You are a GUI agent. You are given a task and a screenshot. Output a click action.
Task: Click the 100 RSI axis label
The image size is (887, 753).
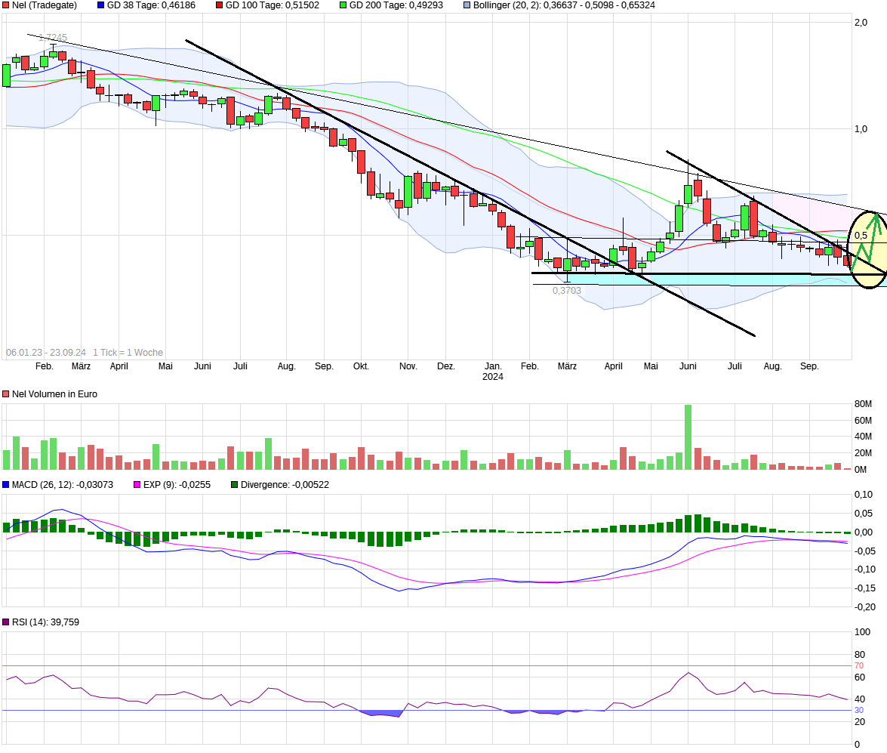[862, 632]
